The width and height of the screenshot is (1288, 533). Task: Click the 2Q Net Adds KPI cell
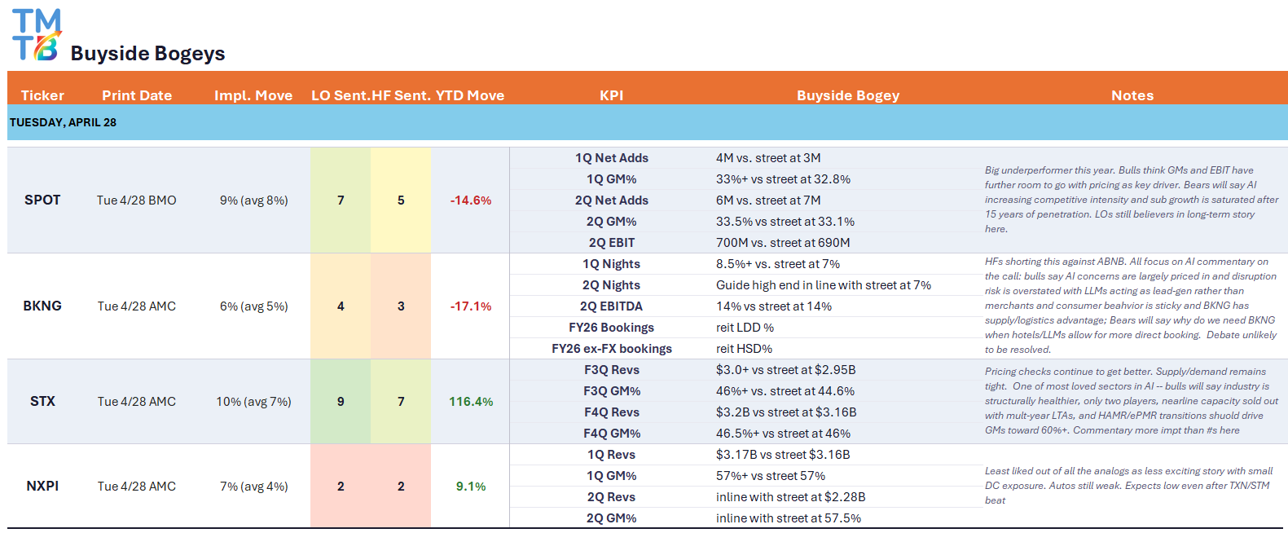tap(612, 200)
